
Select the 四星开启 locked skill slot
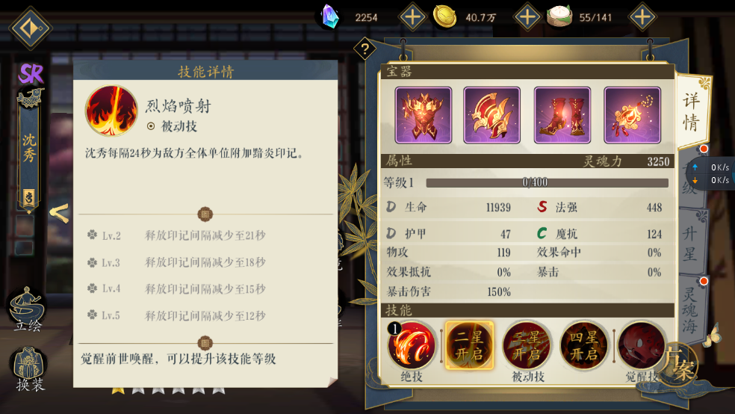pos(584,346)
